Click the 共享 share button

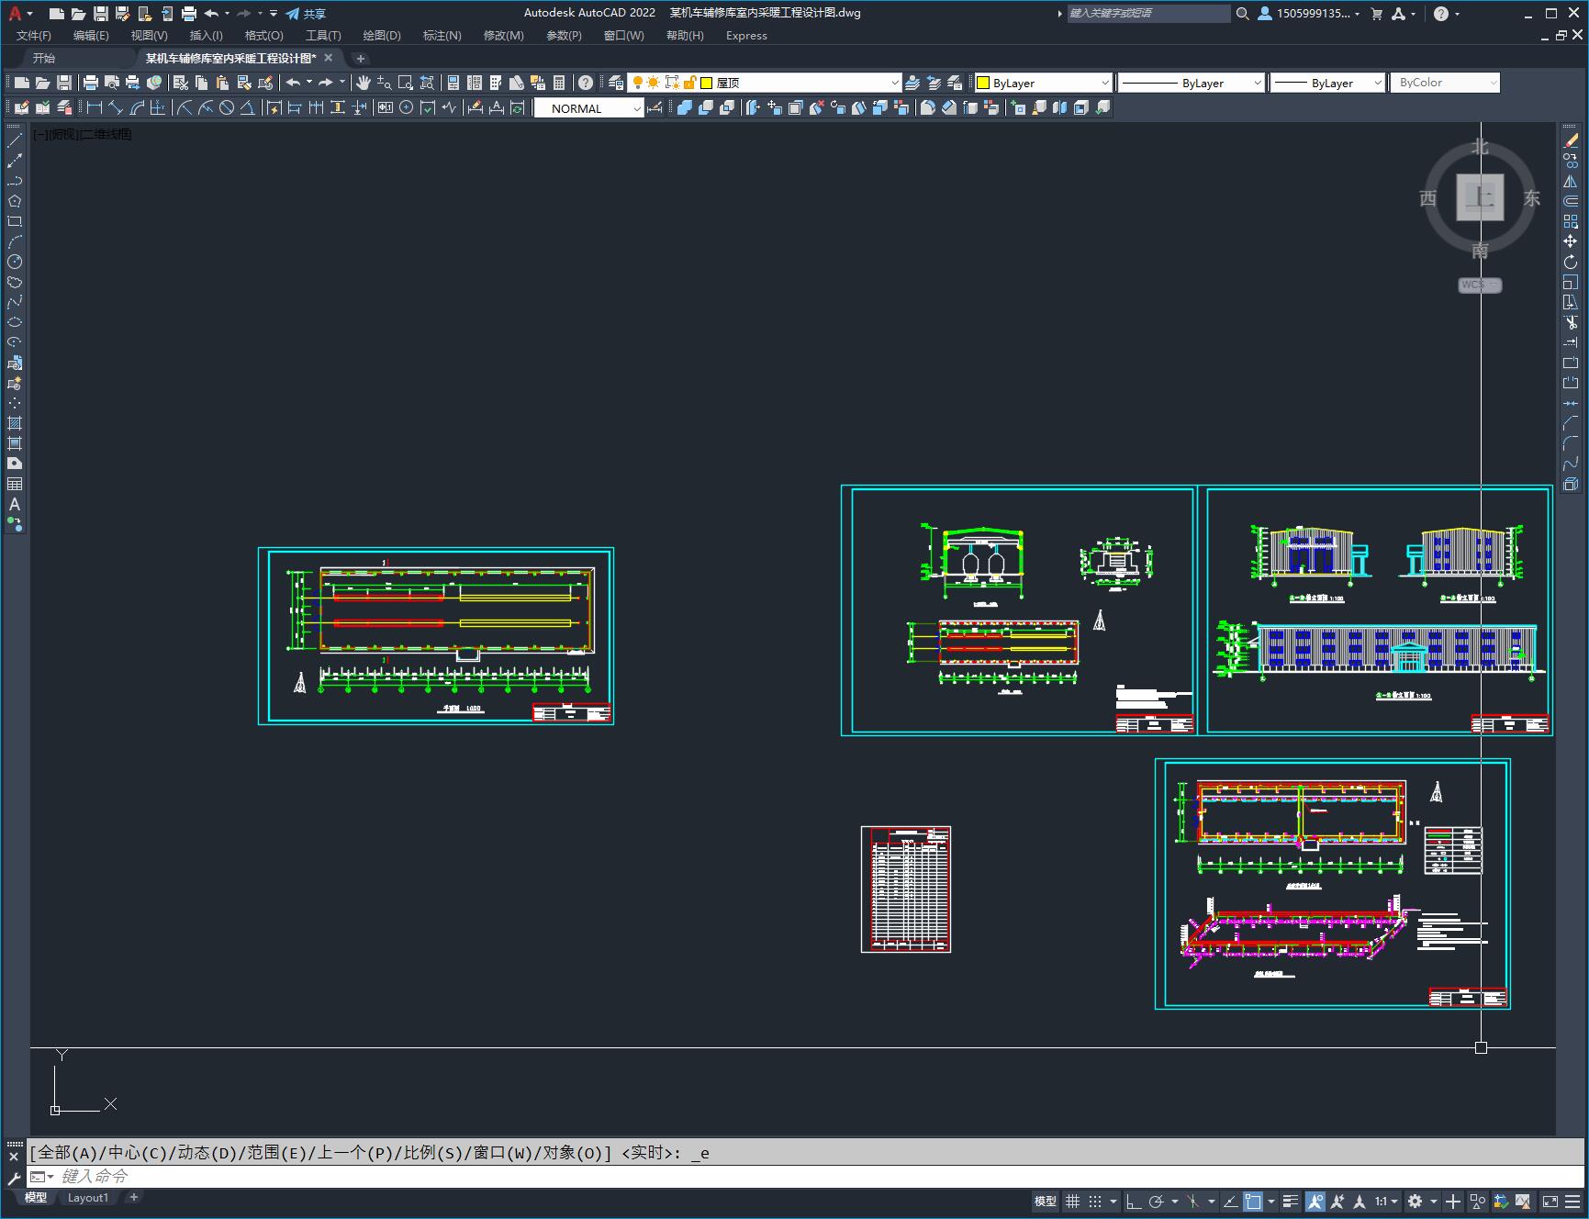coord(306,13)
